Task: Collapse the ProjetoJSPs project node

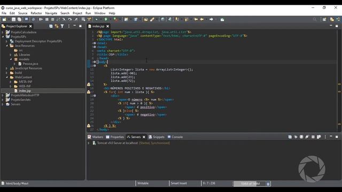Action: [3, 37]
